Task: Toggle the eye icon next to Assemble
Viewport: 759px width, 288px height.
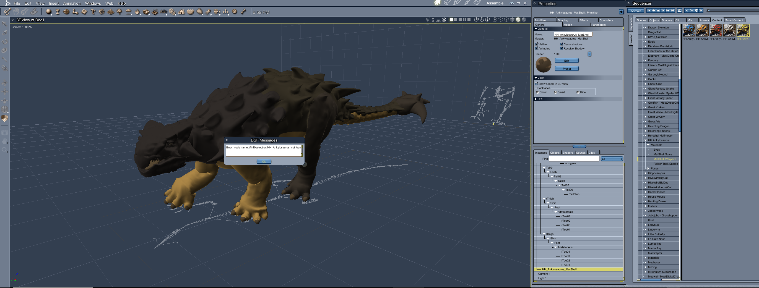Action: click(x=511, y=3)
